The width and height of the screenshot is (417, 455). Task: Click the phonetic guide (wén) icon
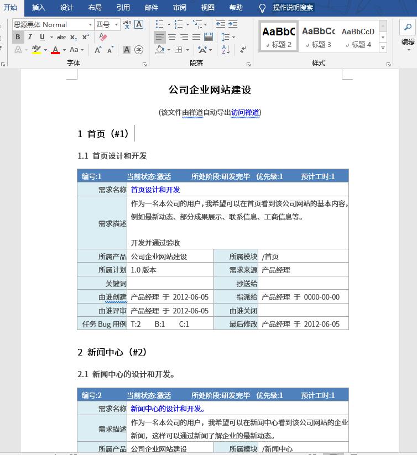pyautogui.click(x=127, y=24)
